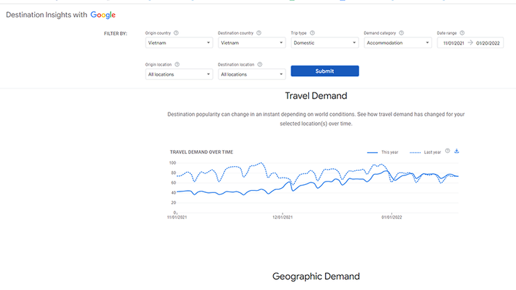Click the chart legend help icon
Screen dimensions: 516x290
click(448, 151)
